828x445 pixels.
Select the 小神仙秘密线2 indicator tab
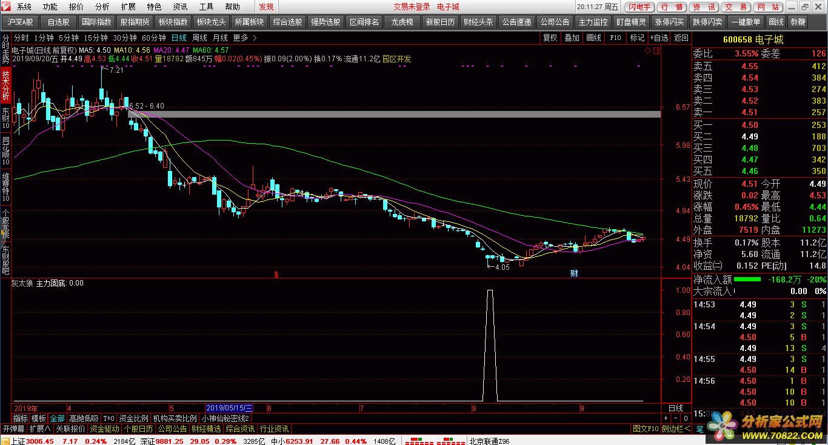[x=225, y=418]
